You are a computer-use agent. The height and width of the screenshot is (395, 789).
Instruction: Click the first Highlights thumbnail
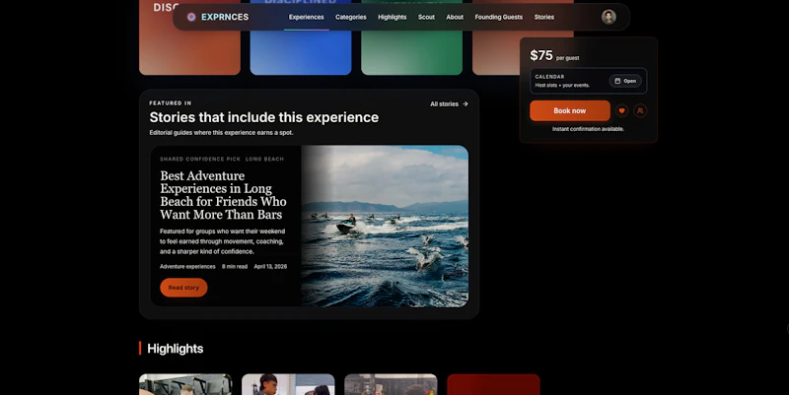pyautogui.click(x=185, y=384)
